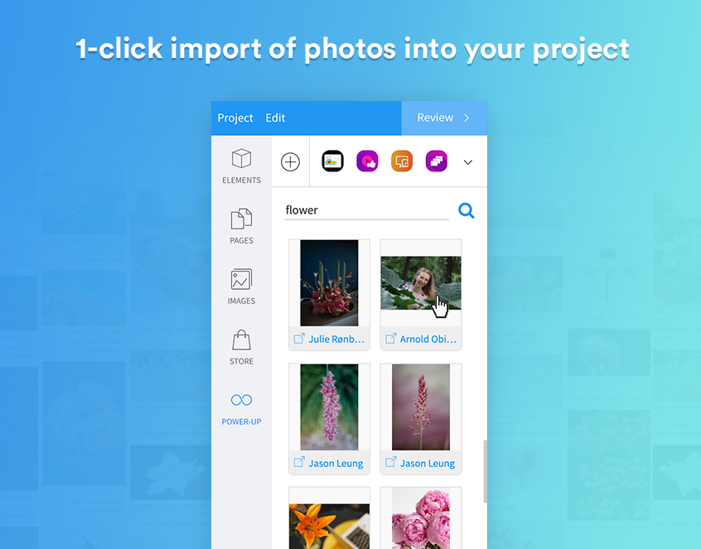Click the blue search magnifier icon
The image size is (701, 549).
(467, 210)
